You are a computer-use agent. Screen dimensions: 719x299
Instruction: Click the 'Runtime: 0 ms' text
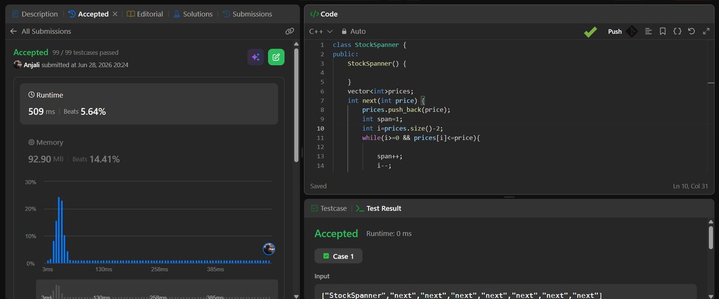(x=389, y=234)
